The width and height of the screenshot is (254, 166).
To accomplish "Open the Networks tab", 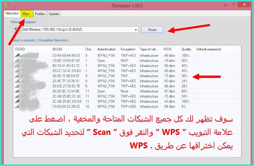I will pos(12,13).
